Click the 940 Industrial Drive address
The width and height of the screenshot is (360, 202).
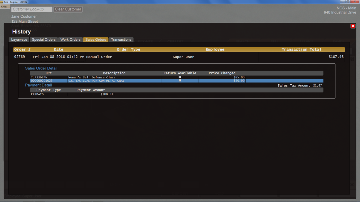(x=340, y=13)
